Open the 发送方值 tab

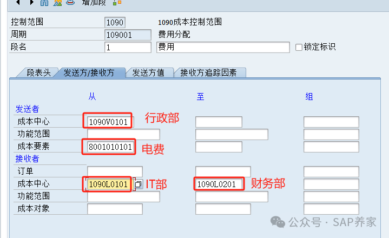point(148,72)
